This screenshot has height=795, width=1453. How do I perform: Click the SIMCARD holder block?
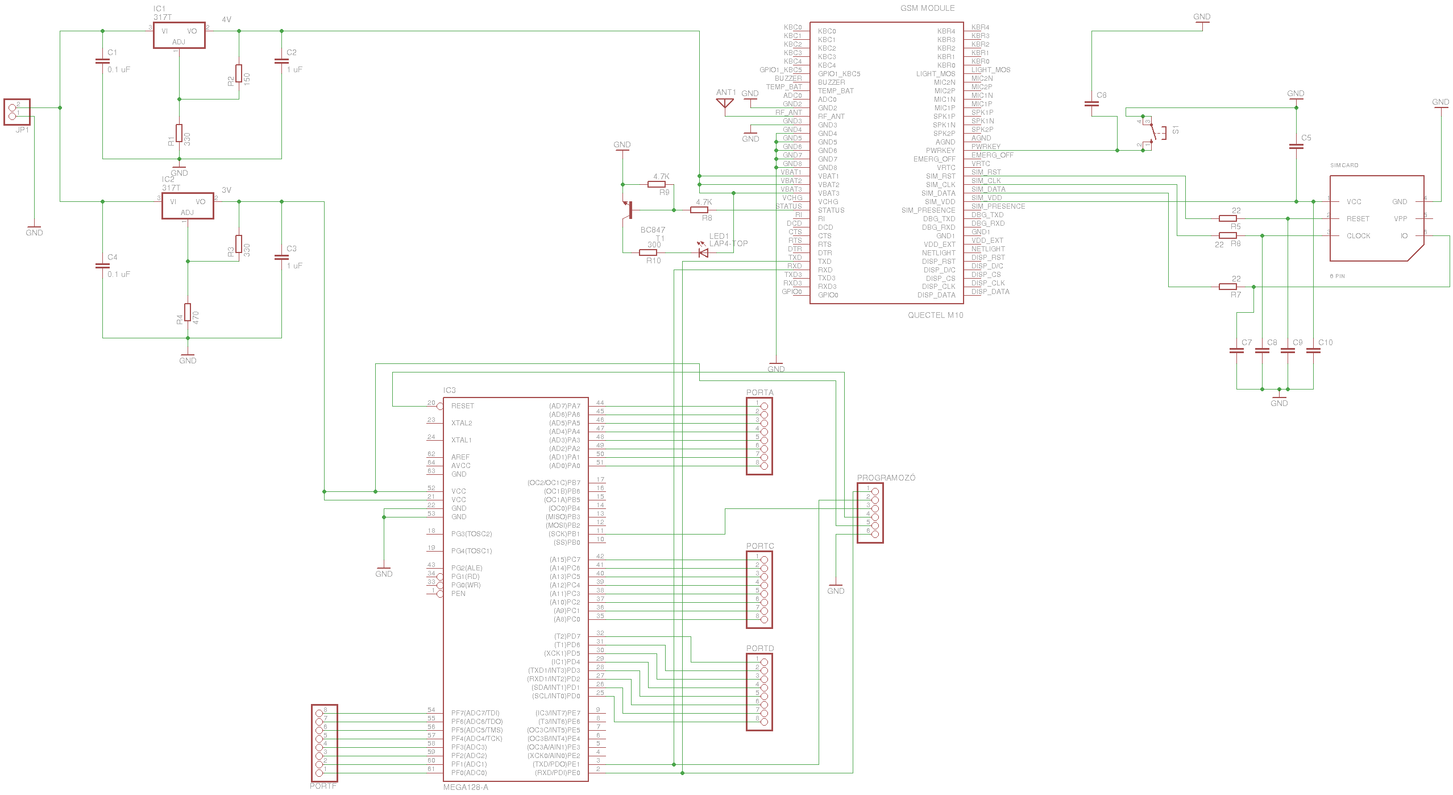(x=1376, y=218)
